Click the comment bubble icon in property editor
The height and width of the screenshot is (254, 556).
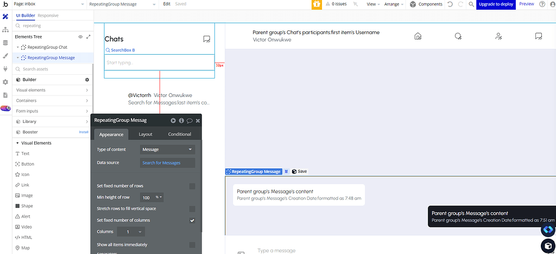tap(189, 121)
